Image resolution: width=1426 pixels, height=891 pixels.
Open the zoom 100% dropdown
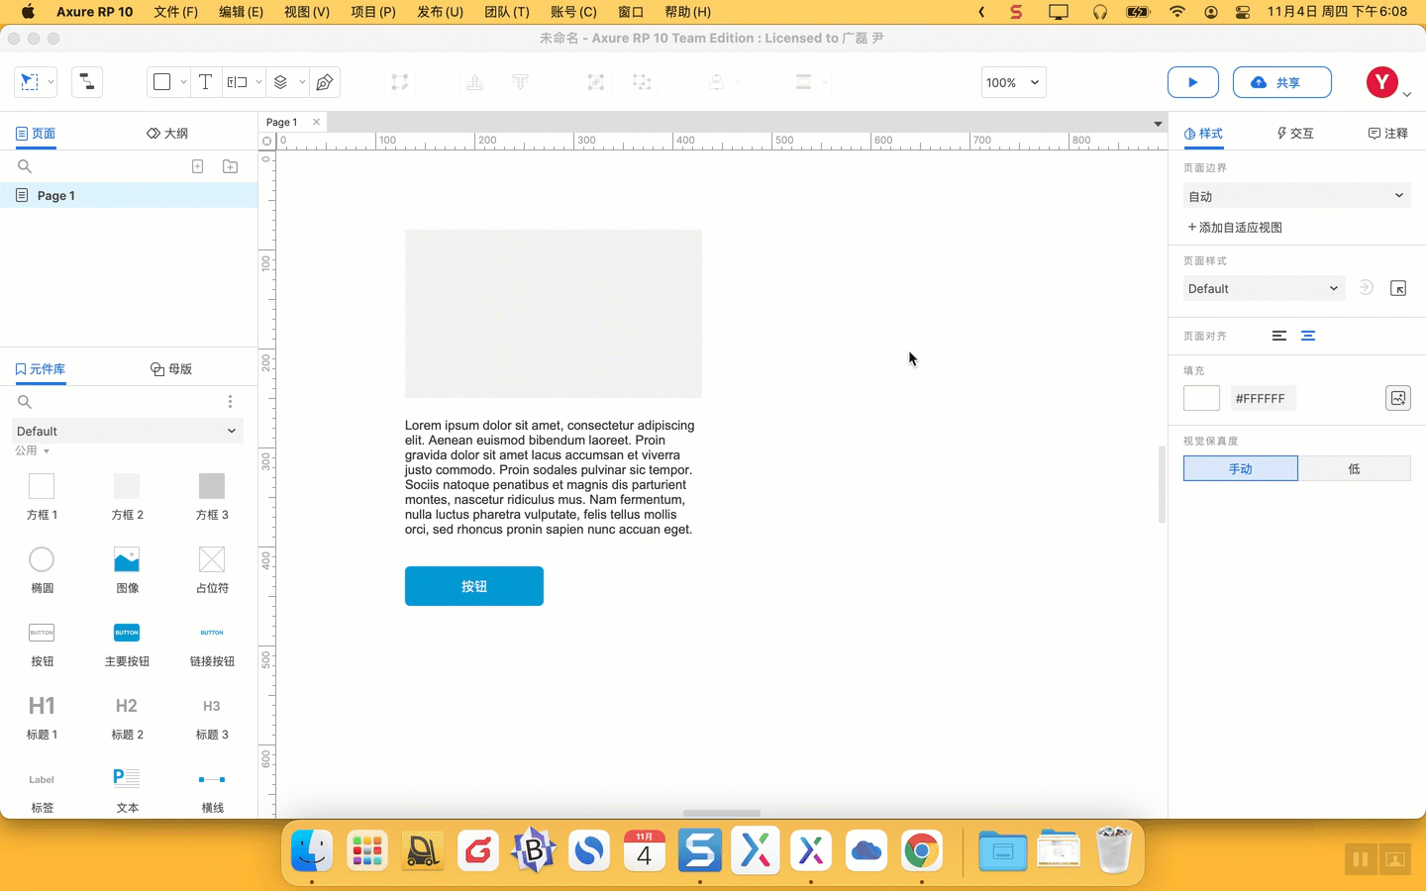pyautogui.click(x=1013, y=82)
